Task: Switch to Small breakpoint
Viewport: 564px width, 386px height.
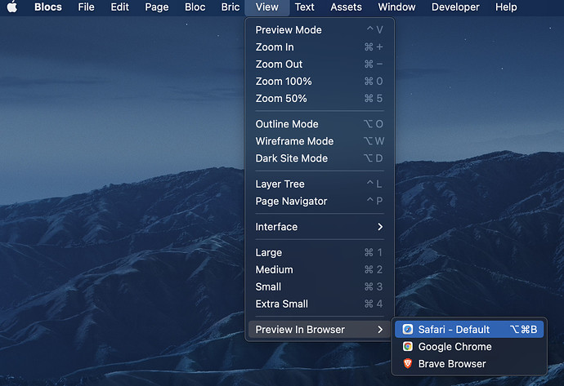Action: pyautogui.click(x=320, y=287)
